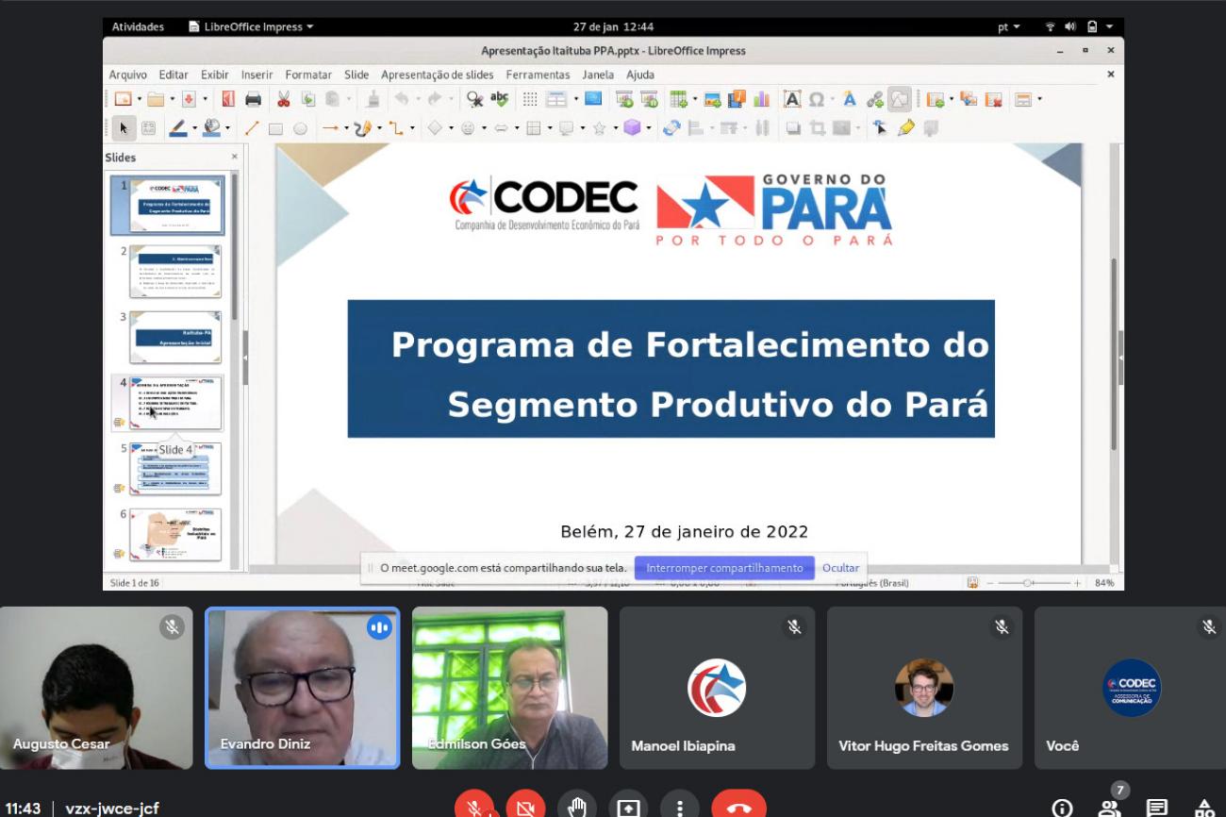The width and height of the screenshot is (1226, 817).
Task: Toggle the Display Grid icon
Action: pos(530,99)
